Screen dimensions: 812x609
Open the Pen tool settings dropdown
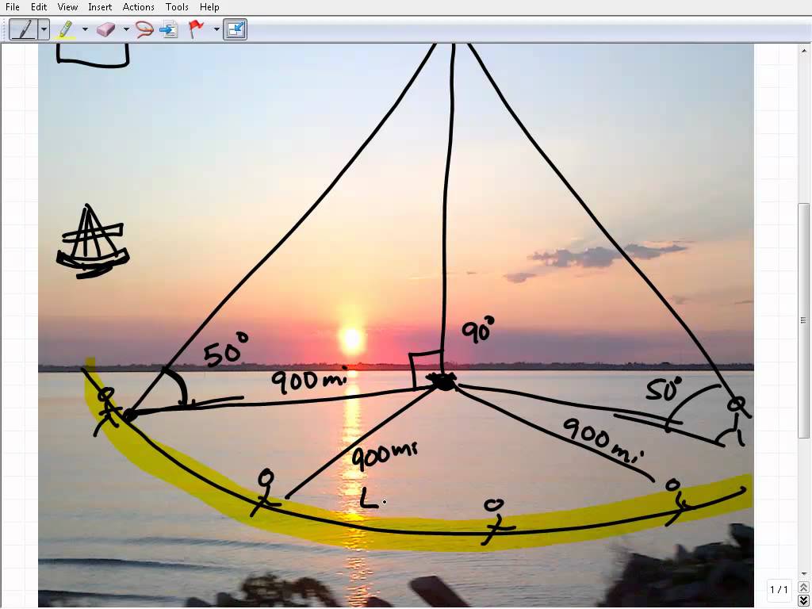pyautogui.click(x=44, y=29)
